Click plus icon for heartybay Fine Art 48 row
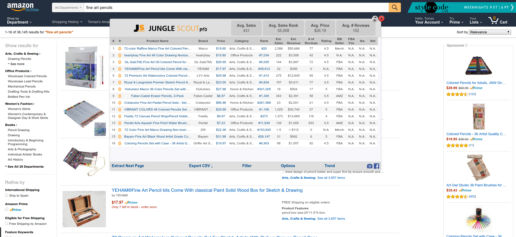This screenshot has width=516, height=237. [x=120, y=56]
